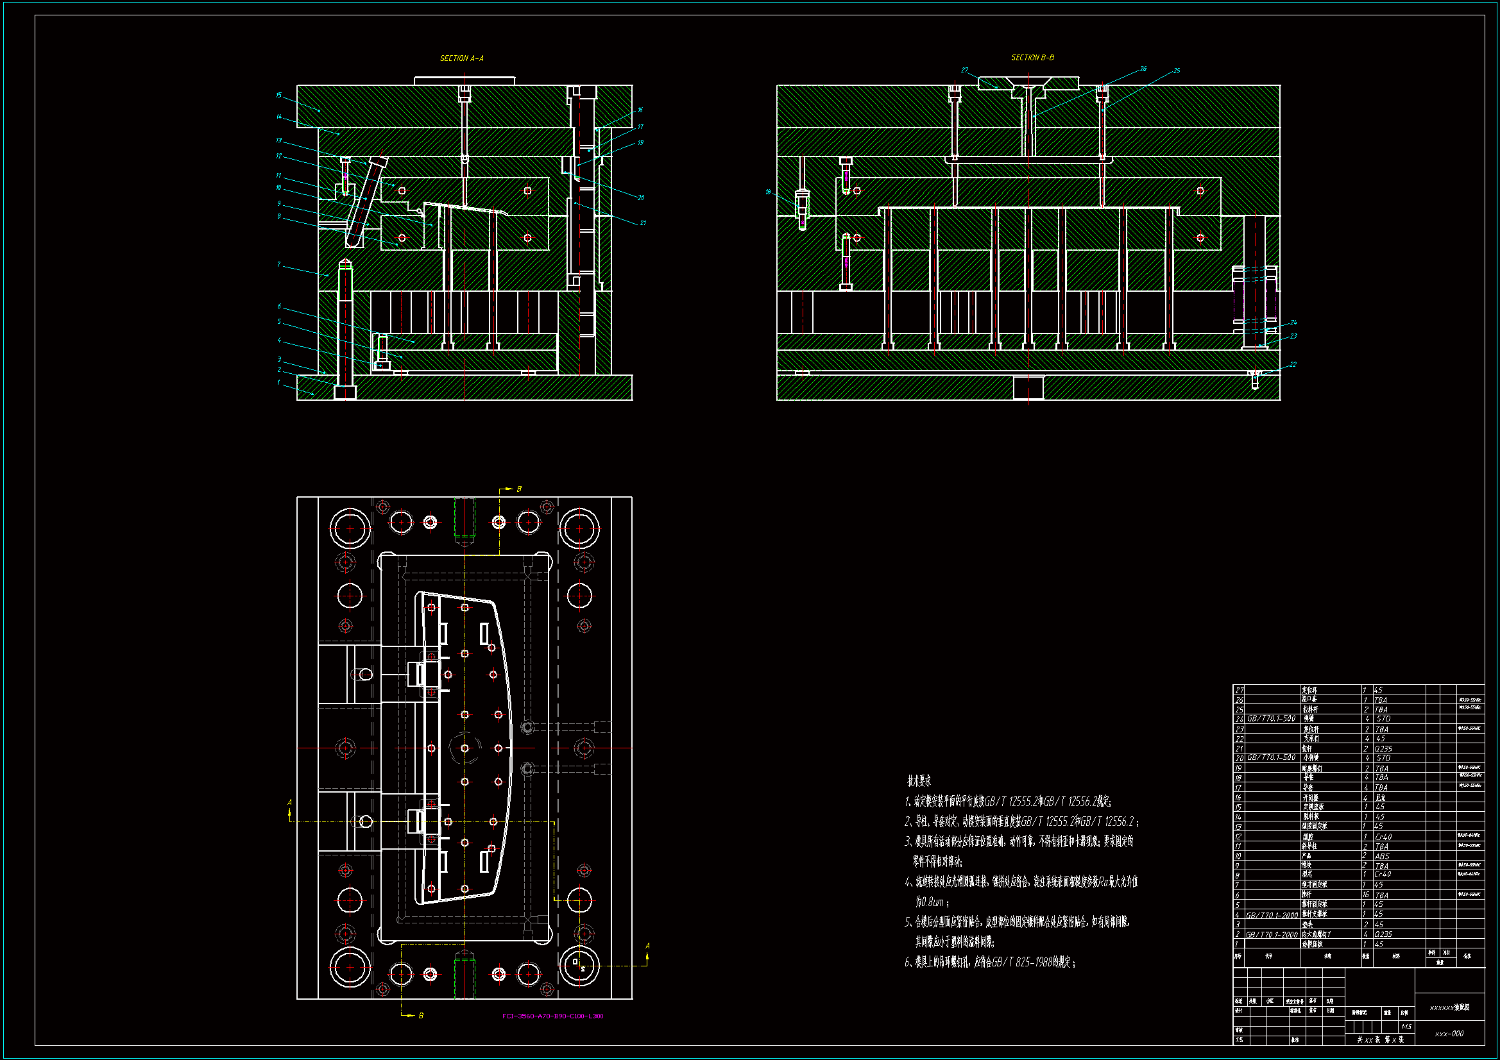Select balloon number 27 in Section B-B
This screenshot has height=1060, width=1500.
click(964, 70)
